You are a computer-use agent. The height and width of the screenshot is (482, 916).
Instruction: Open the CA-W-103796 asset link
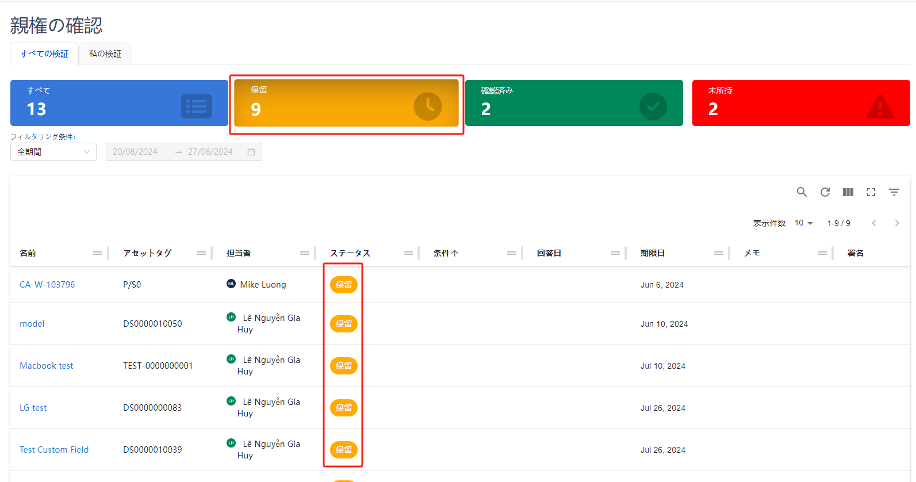click(47, 285)
